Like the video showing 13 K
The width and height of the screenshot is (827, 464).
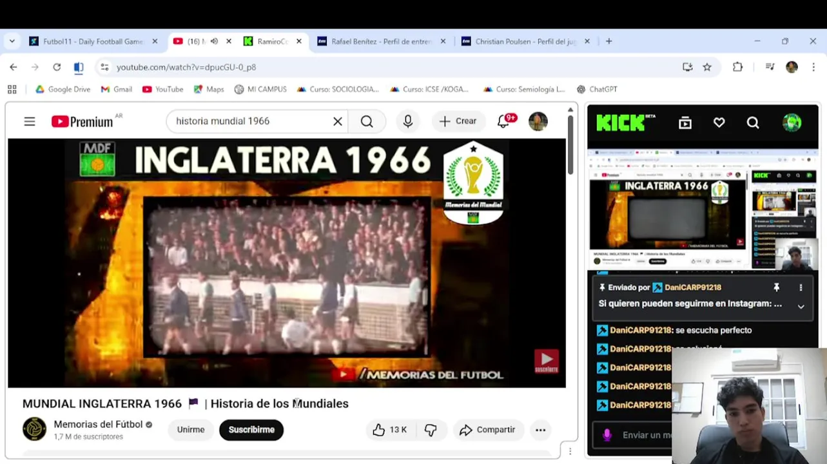coord(391,430)
